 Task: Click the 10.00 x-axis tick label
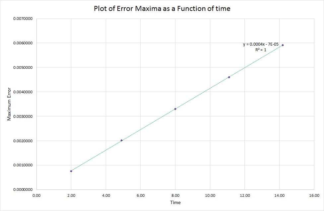[x=210, y=195]
